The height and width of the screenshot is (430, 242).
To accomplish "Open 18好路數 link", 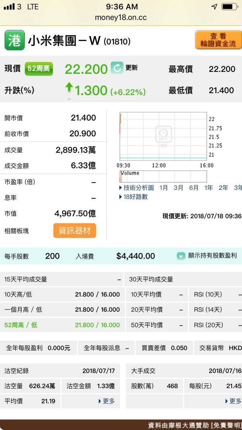I will click(x=134, y=197).
